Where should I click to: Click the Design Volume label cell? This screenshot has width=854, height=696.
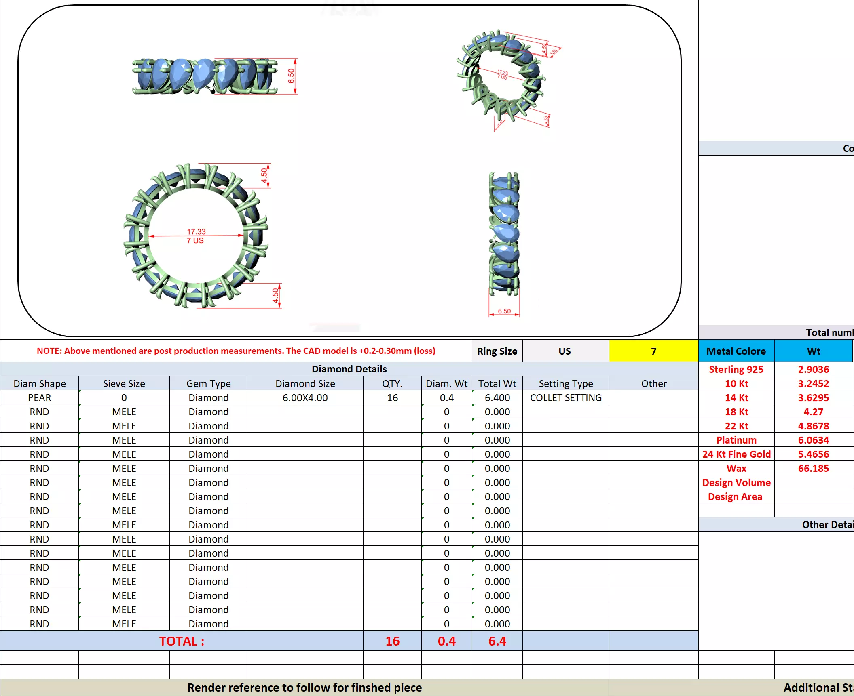click(x=736, y=482)
